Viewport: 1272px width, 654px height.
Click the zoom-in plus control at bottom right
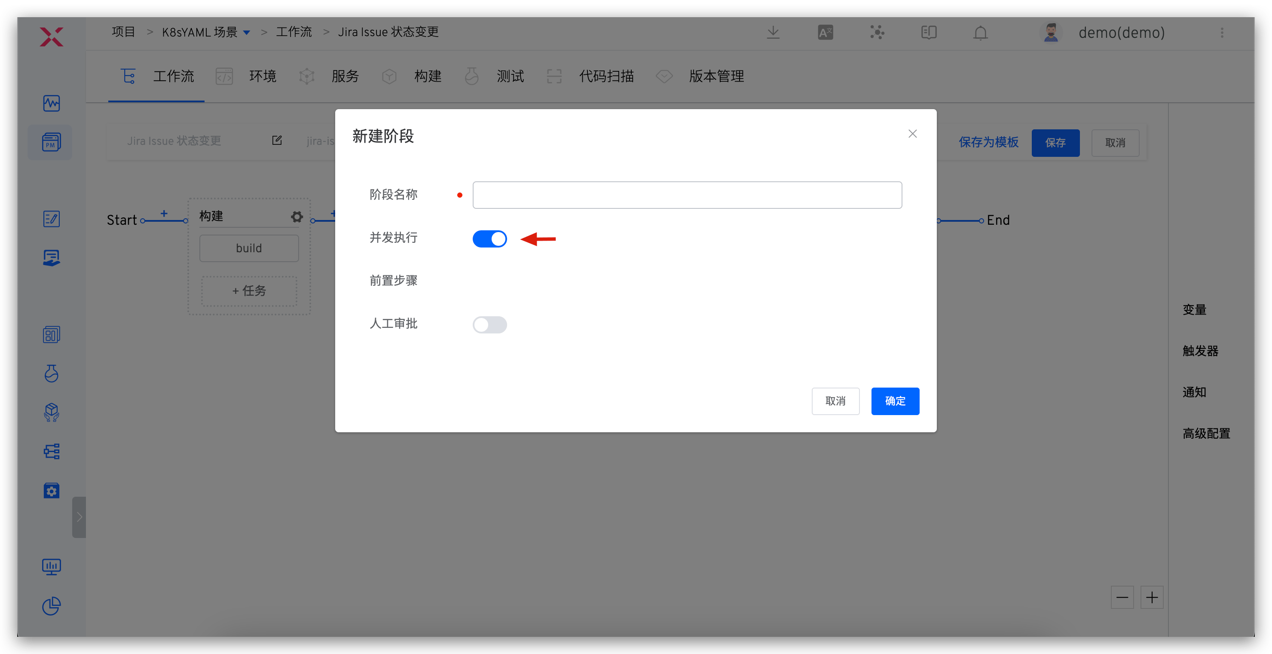[x=1153, y=597]
